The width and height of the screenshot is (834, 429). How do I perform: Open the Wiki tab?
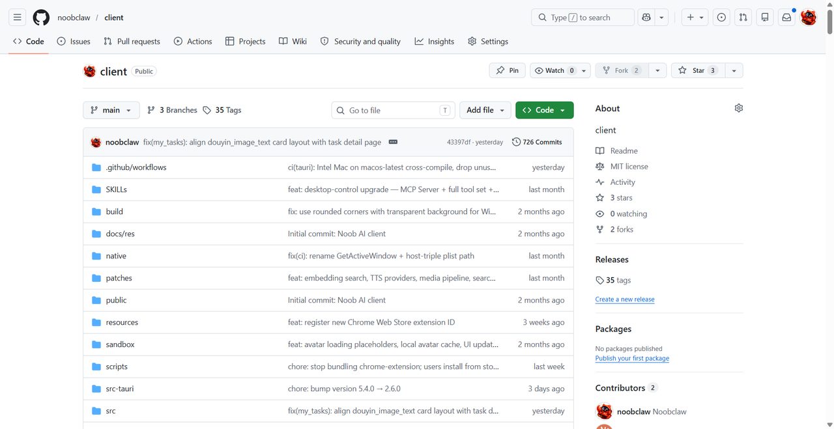(293, 41)
